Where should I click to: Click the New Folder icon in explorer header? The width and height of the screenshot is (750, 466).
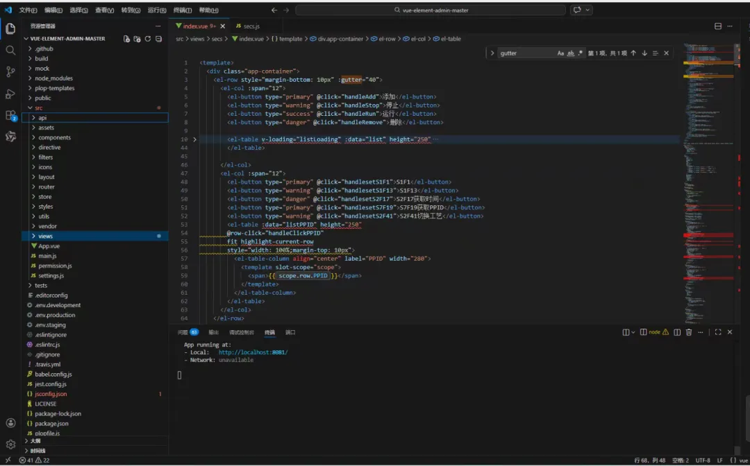tap(137, 39)
